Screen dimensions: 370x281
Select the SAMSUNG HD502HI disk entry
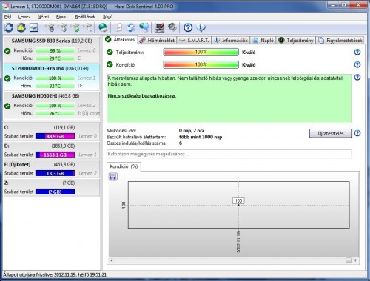[52, 105]
